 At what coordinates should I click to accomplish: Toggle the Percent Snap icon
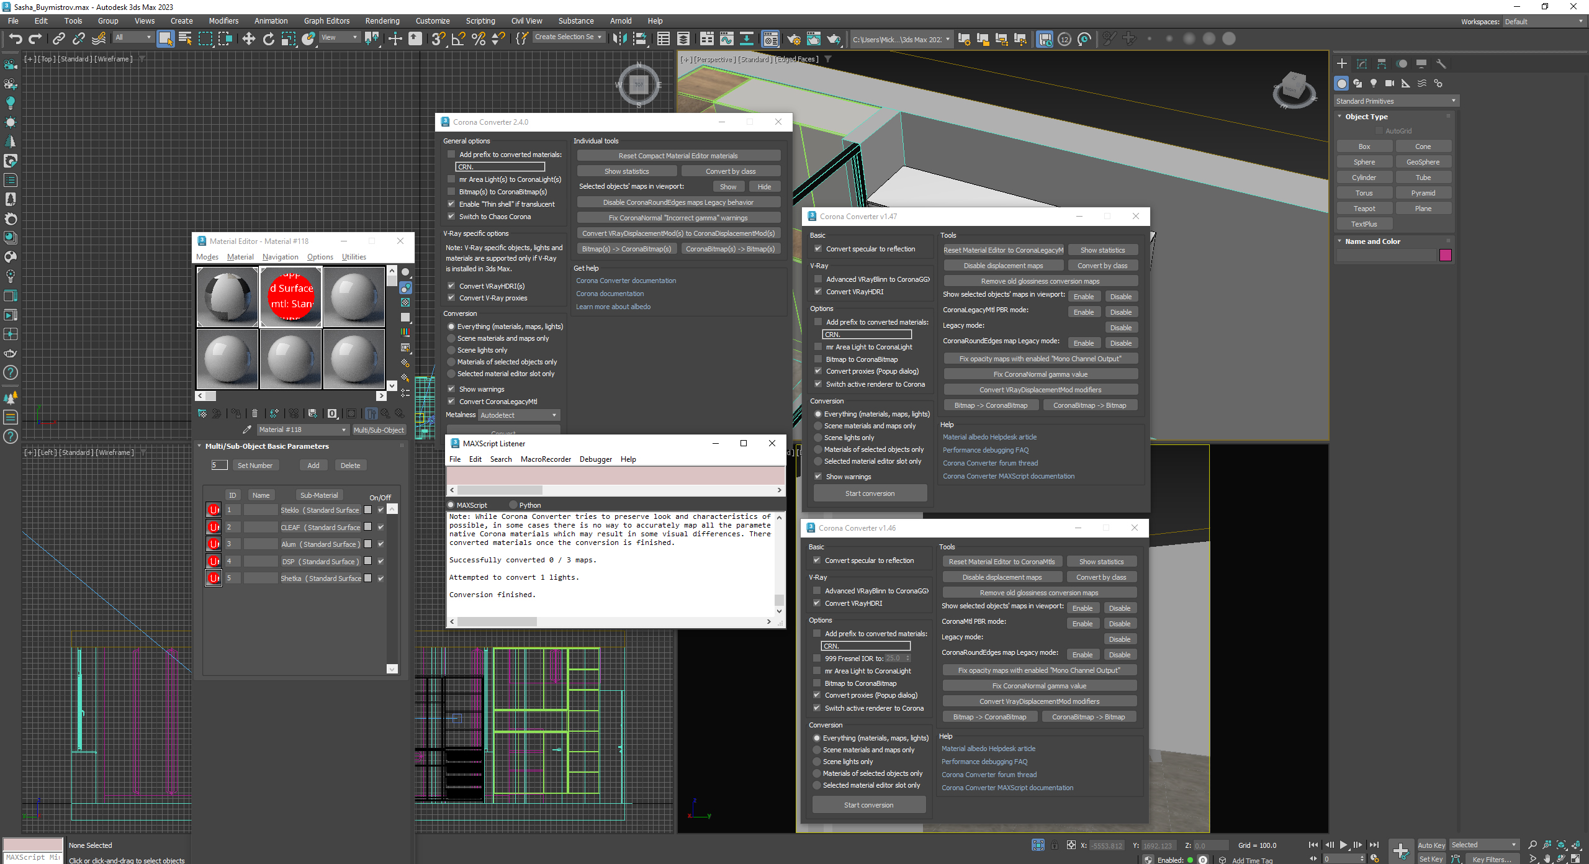click(x=478, y=39)
